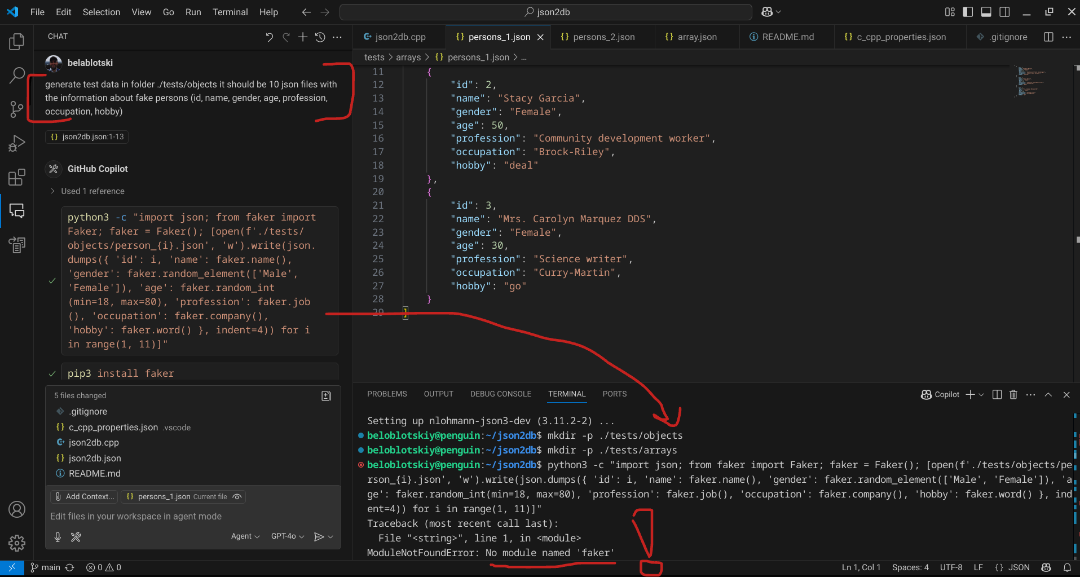This screenshot has width=1080, height=577.
Task: Switch to README.md editor tab
Action: [787, 37]
